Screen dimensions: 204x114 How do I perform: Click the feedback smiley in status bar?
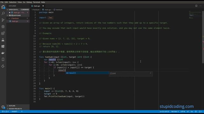coord(196,111)
